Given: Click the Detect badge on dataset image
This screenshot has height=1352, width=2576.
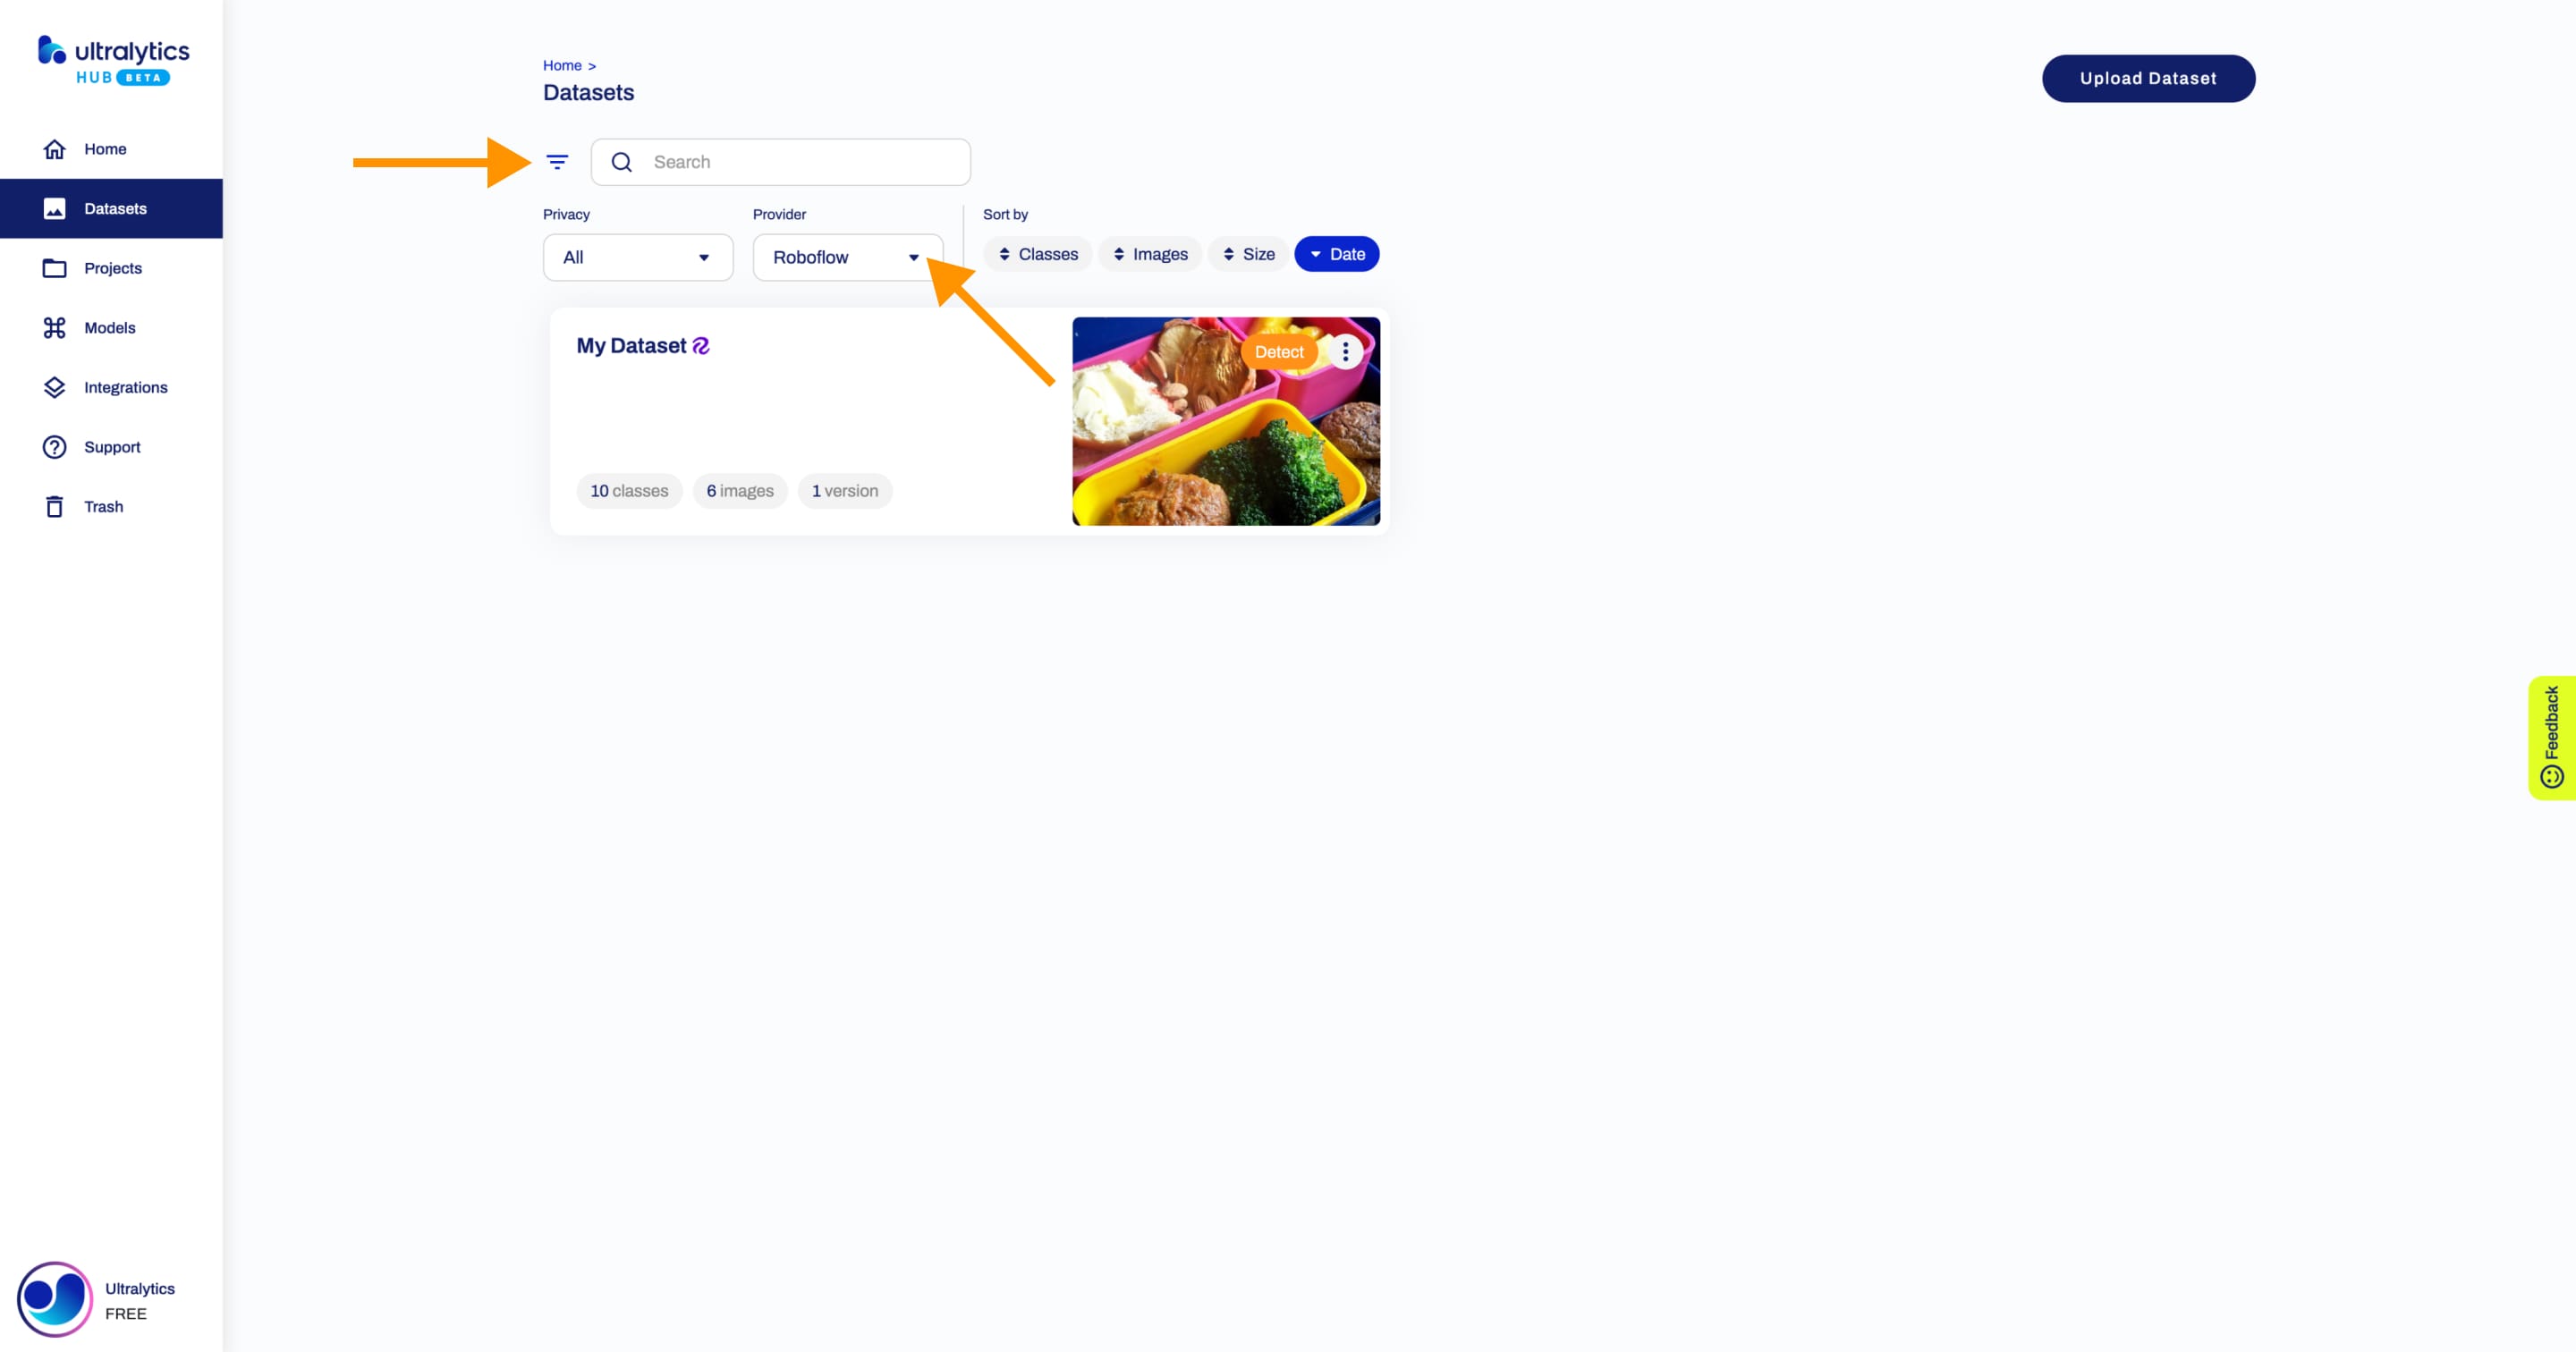Looking at the screenshot, I should (1278, 351).
